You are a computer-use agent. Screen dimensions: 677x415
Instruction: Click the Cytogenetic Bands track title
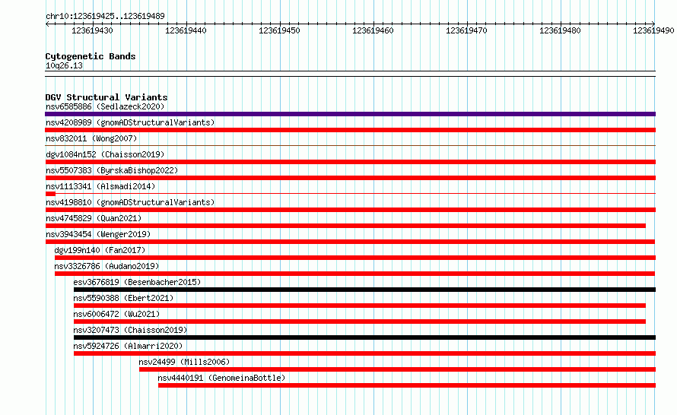point(91,56)
